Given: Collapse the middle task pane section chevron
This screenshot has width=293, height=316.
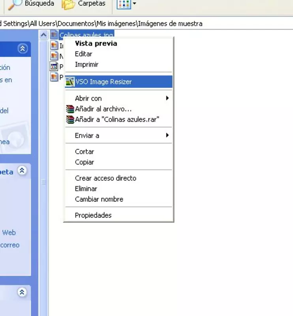Looking at the screenshot, I should pyautogui.click(x=22, y=171).
